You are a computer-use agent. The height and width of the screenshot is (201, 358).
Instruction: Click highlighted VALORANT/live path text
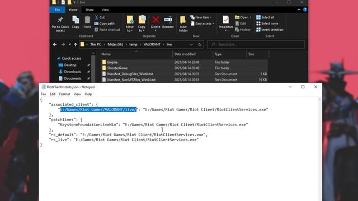tap(98, 109)
